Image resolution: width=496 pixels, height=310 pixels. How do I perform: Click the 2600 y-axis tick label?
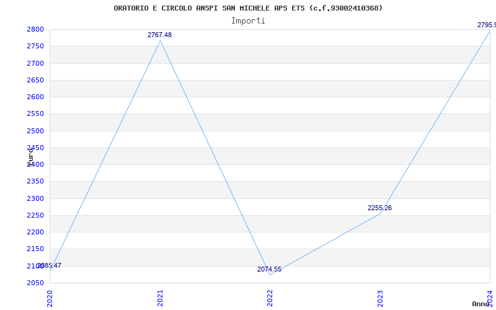click(x=35, y=97)
